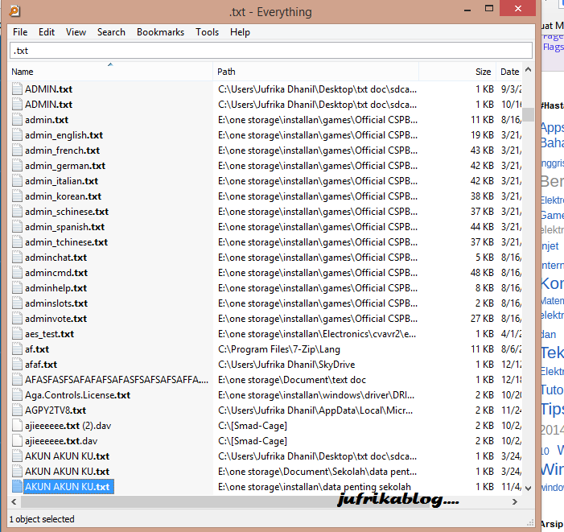564x532 pixels.
Task: Maximize the Everything window
Action: 489,9
